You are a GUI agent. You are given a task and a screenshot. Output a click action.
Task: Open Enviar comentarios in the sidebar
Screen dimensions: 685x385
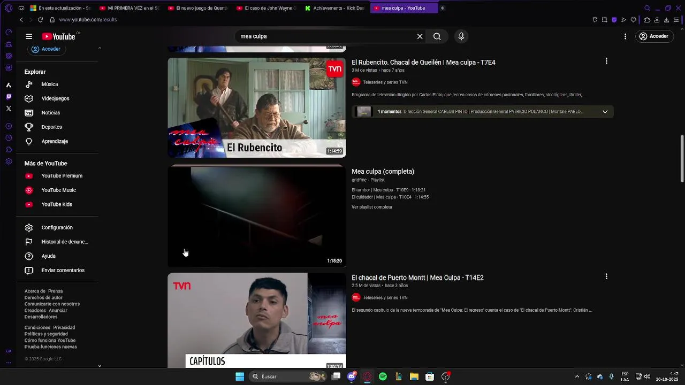point(63,271)
